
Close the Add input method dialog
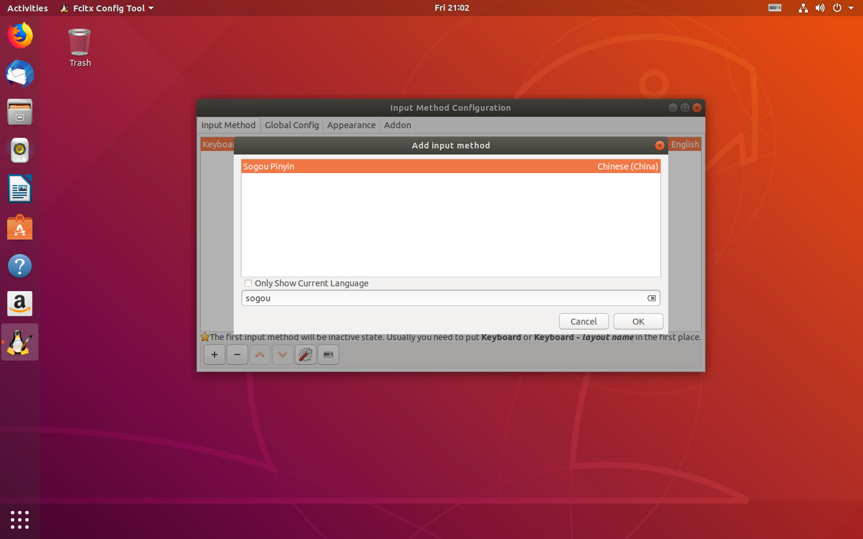pos(659,146)
